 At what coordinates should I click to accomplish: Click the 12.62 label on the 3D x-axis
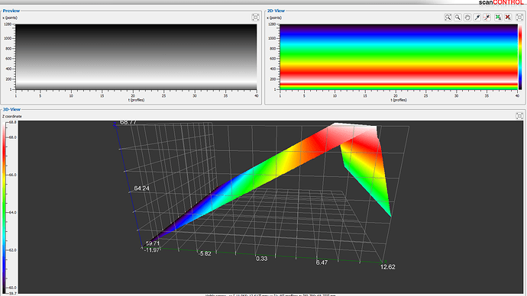pyautogui.click(x=387, y=267)
